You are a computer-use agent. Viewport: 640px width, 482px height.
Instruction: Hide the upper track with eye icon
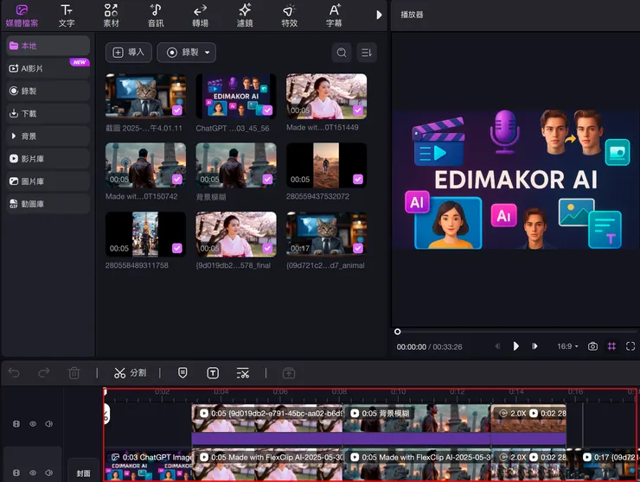pyautogui.click(x=33, y=424)
